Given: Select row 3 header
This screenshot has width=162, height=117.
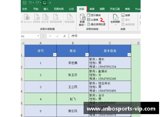Looking at the screenshot, I should tap(22, 75).
